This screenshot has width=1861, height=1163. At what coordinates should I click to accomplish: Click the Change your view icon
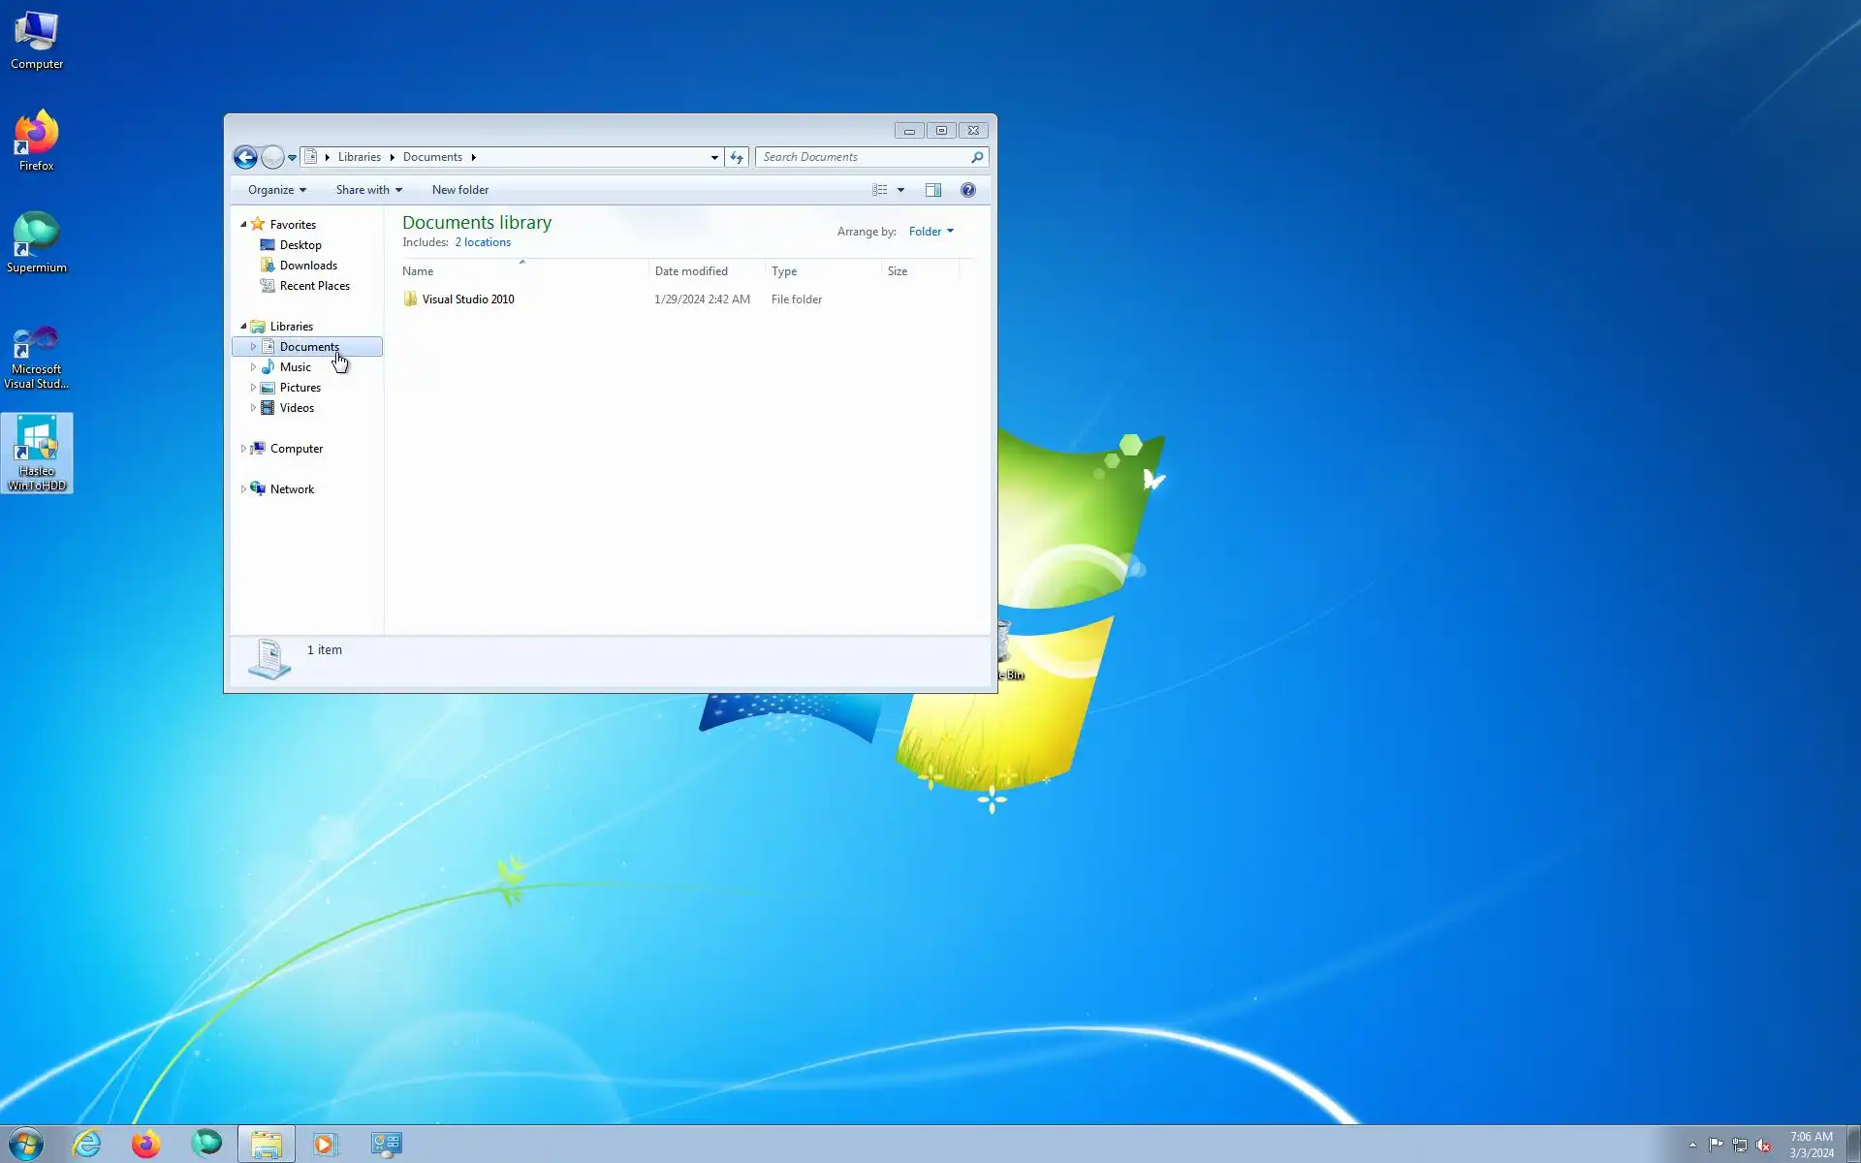click(879, 190)
